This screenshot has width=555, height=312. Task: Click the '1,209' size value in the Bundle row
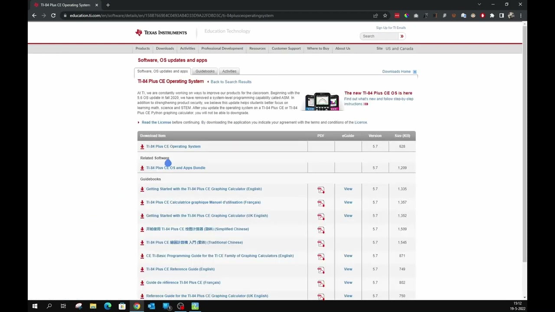[402, 168]
